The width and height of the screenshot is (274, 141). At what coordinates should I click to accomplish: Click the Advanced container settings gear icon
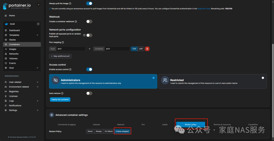pos(52,115)
